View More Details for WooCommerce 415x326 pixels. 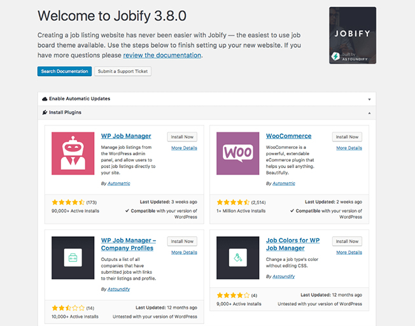349,148
